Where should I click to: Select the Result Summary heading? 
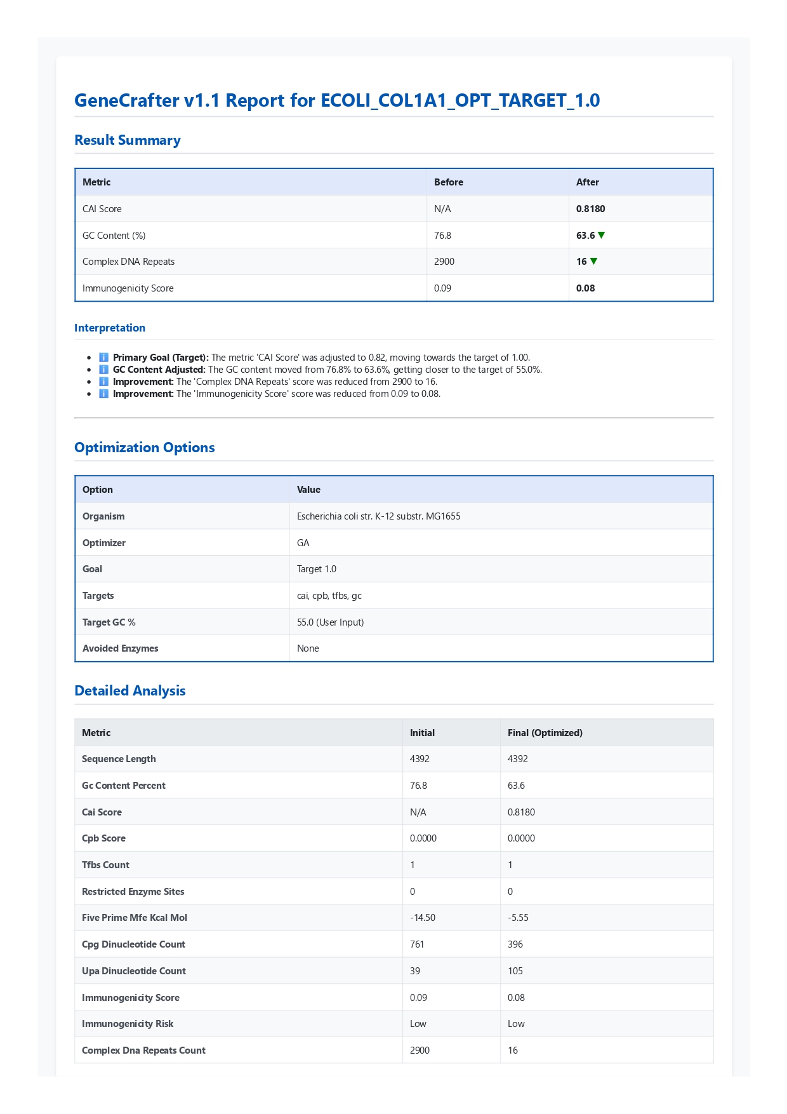click(x=128, y=140)
